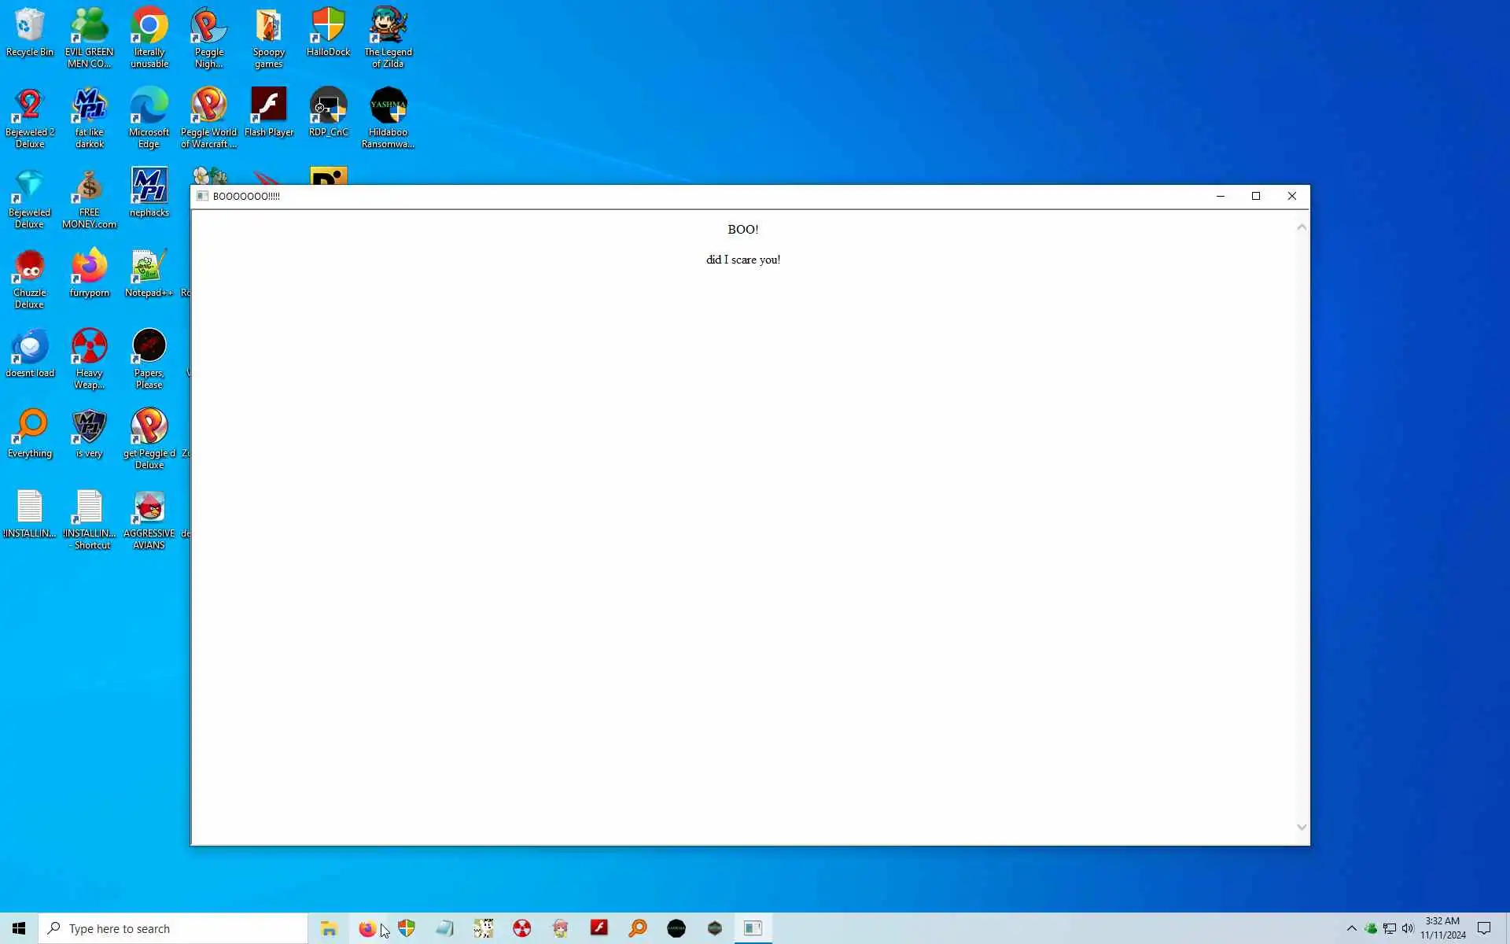Open File Explorer from the taskbar
The height and width of the screenshot is (944, 1510).
click(329, 928)
